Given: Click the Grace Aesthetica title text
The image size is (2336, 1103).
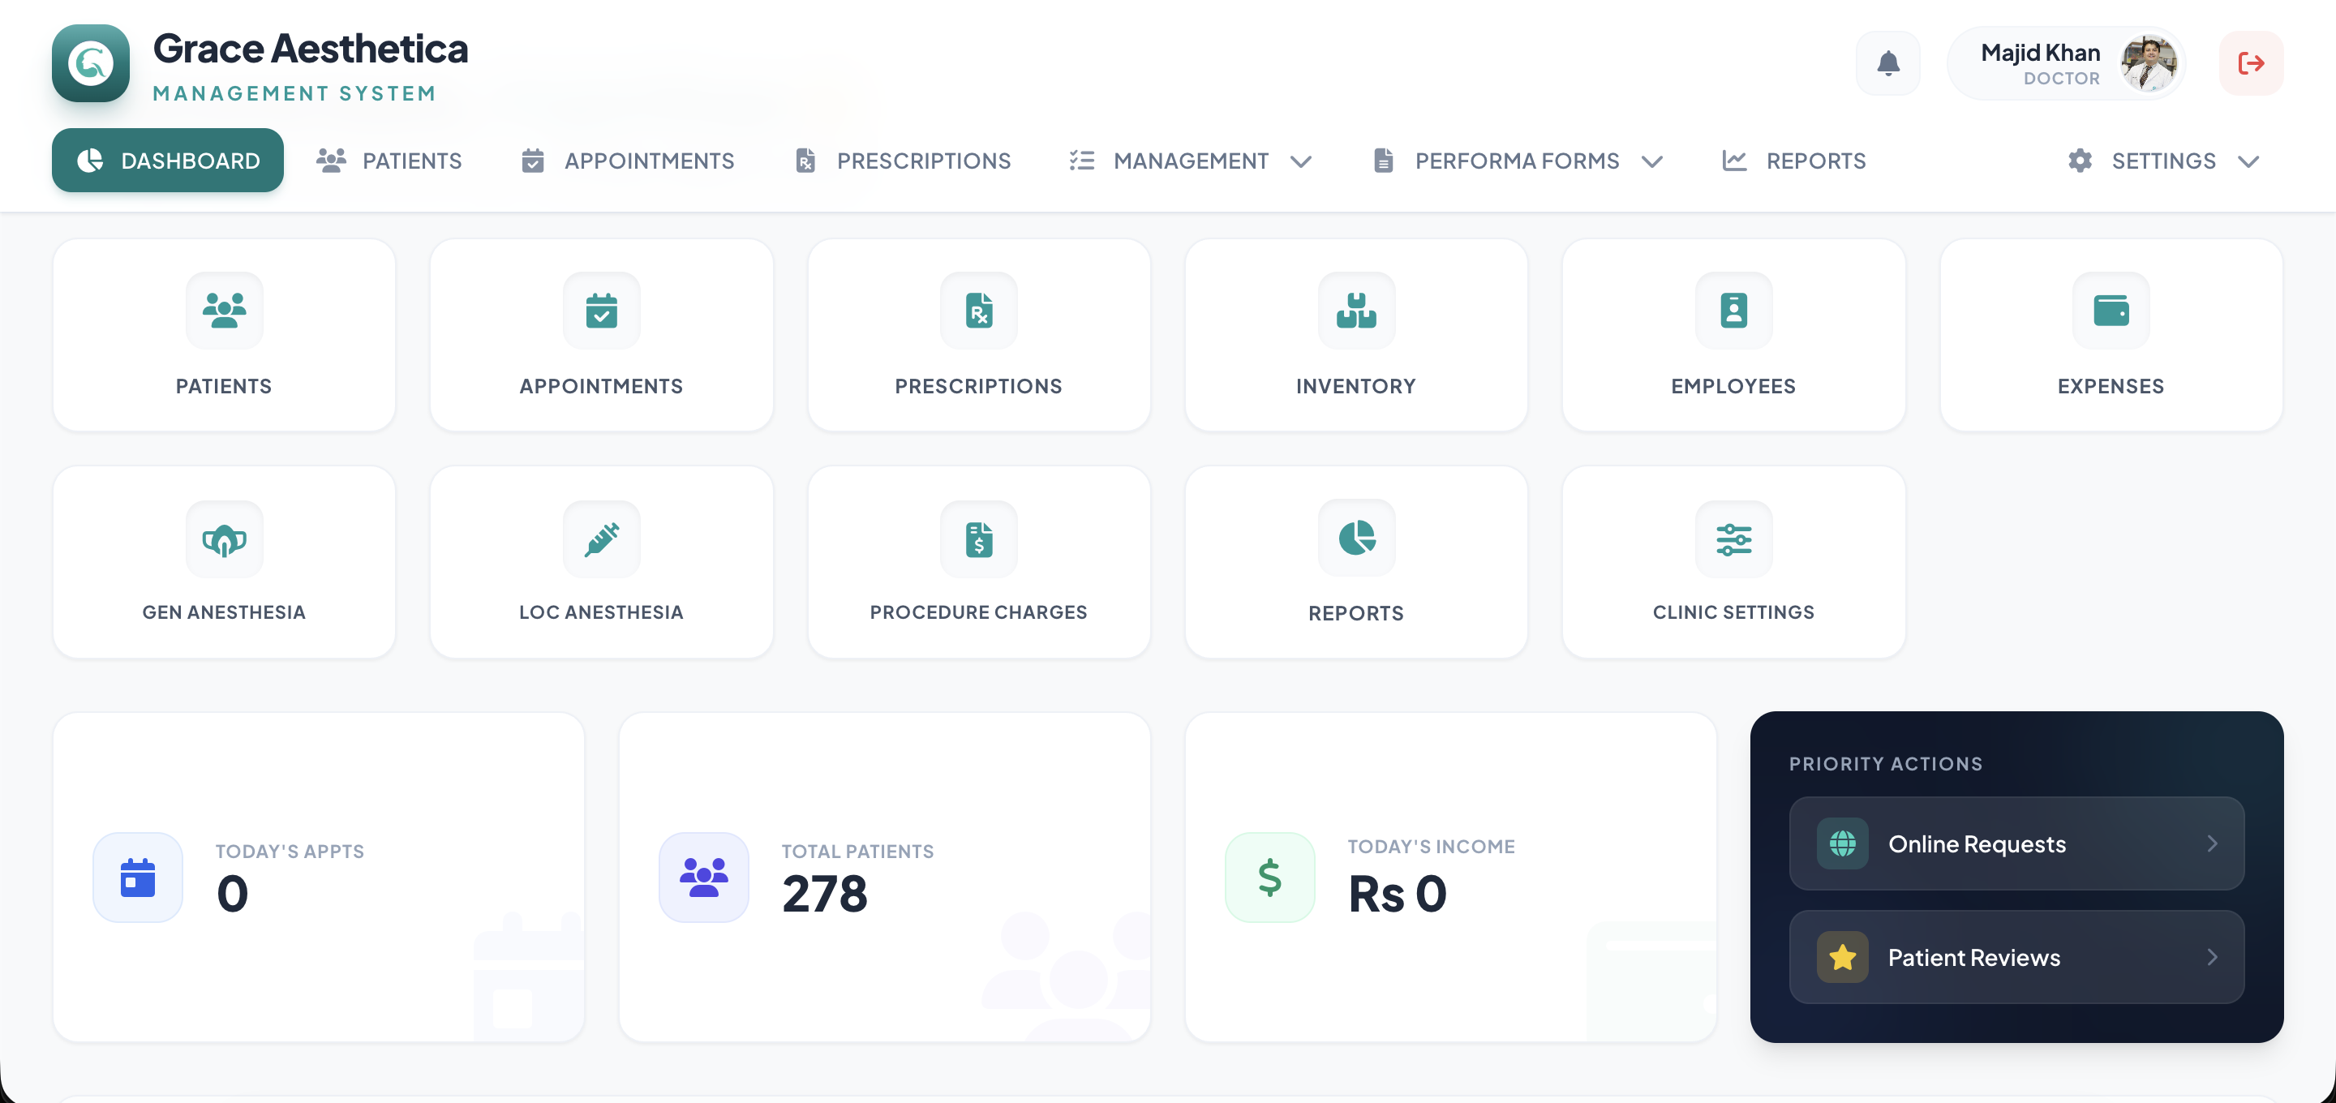Looking at the screenshot, I should coord(310,49).
